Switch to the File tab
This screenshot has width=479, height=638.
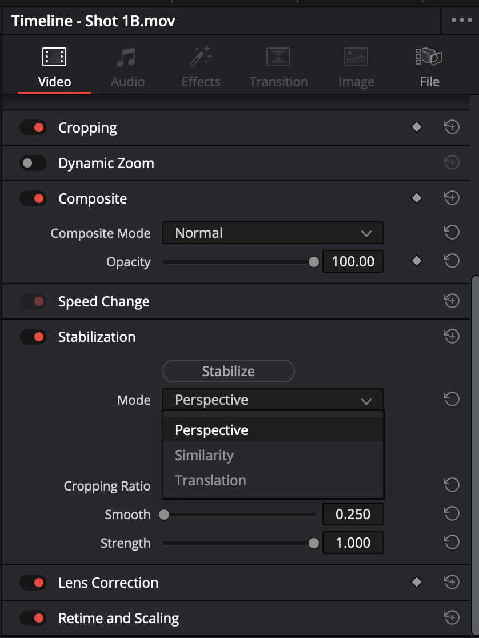click(x=429, y=67)
